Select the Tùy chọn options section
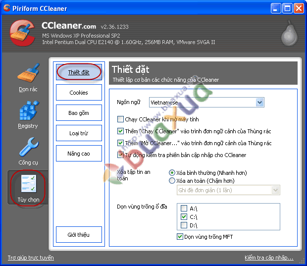 (x=28, y=188)
